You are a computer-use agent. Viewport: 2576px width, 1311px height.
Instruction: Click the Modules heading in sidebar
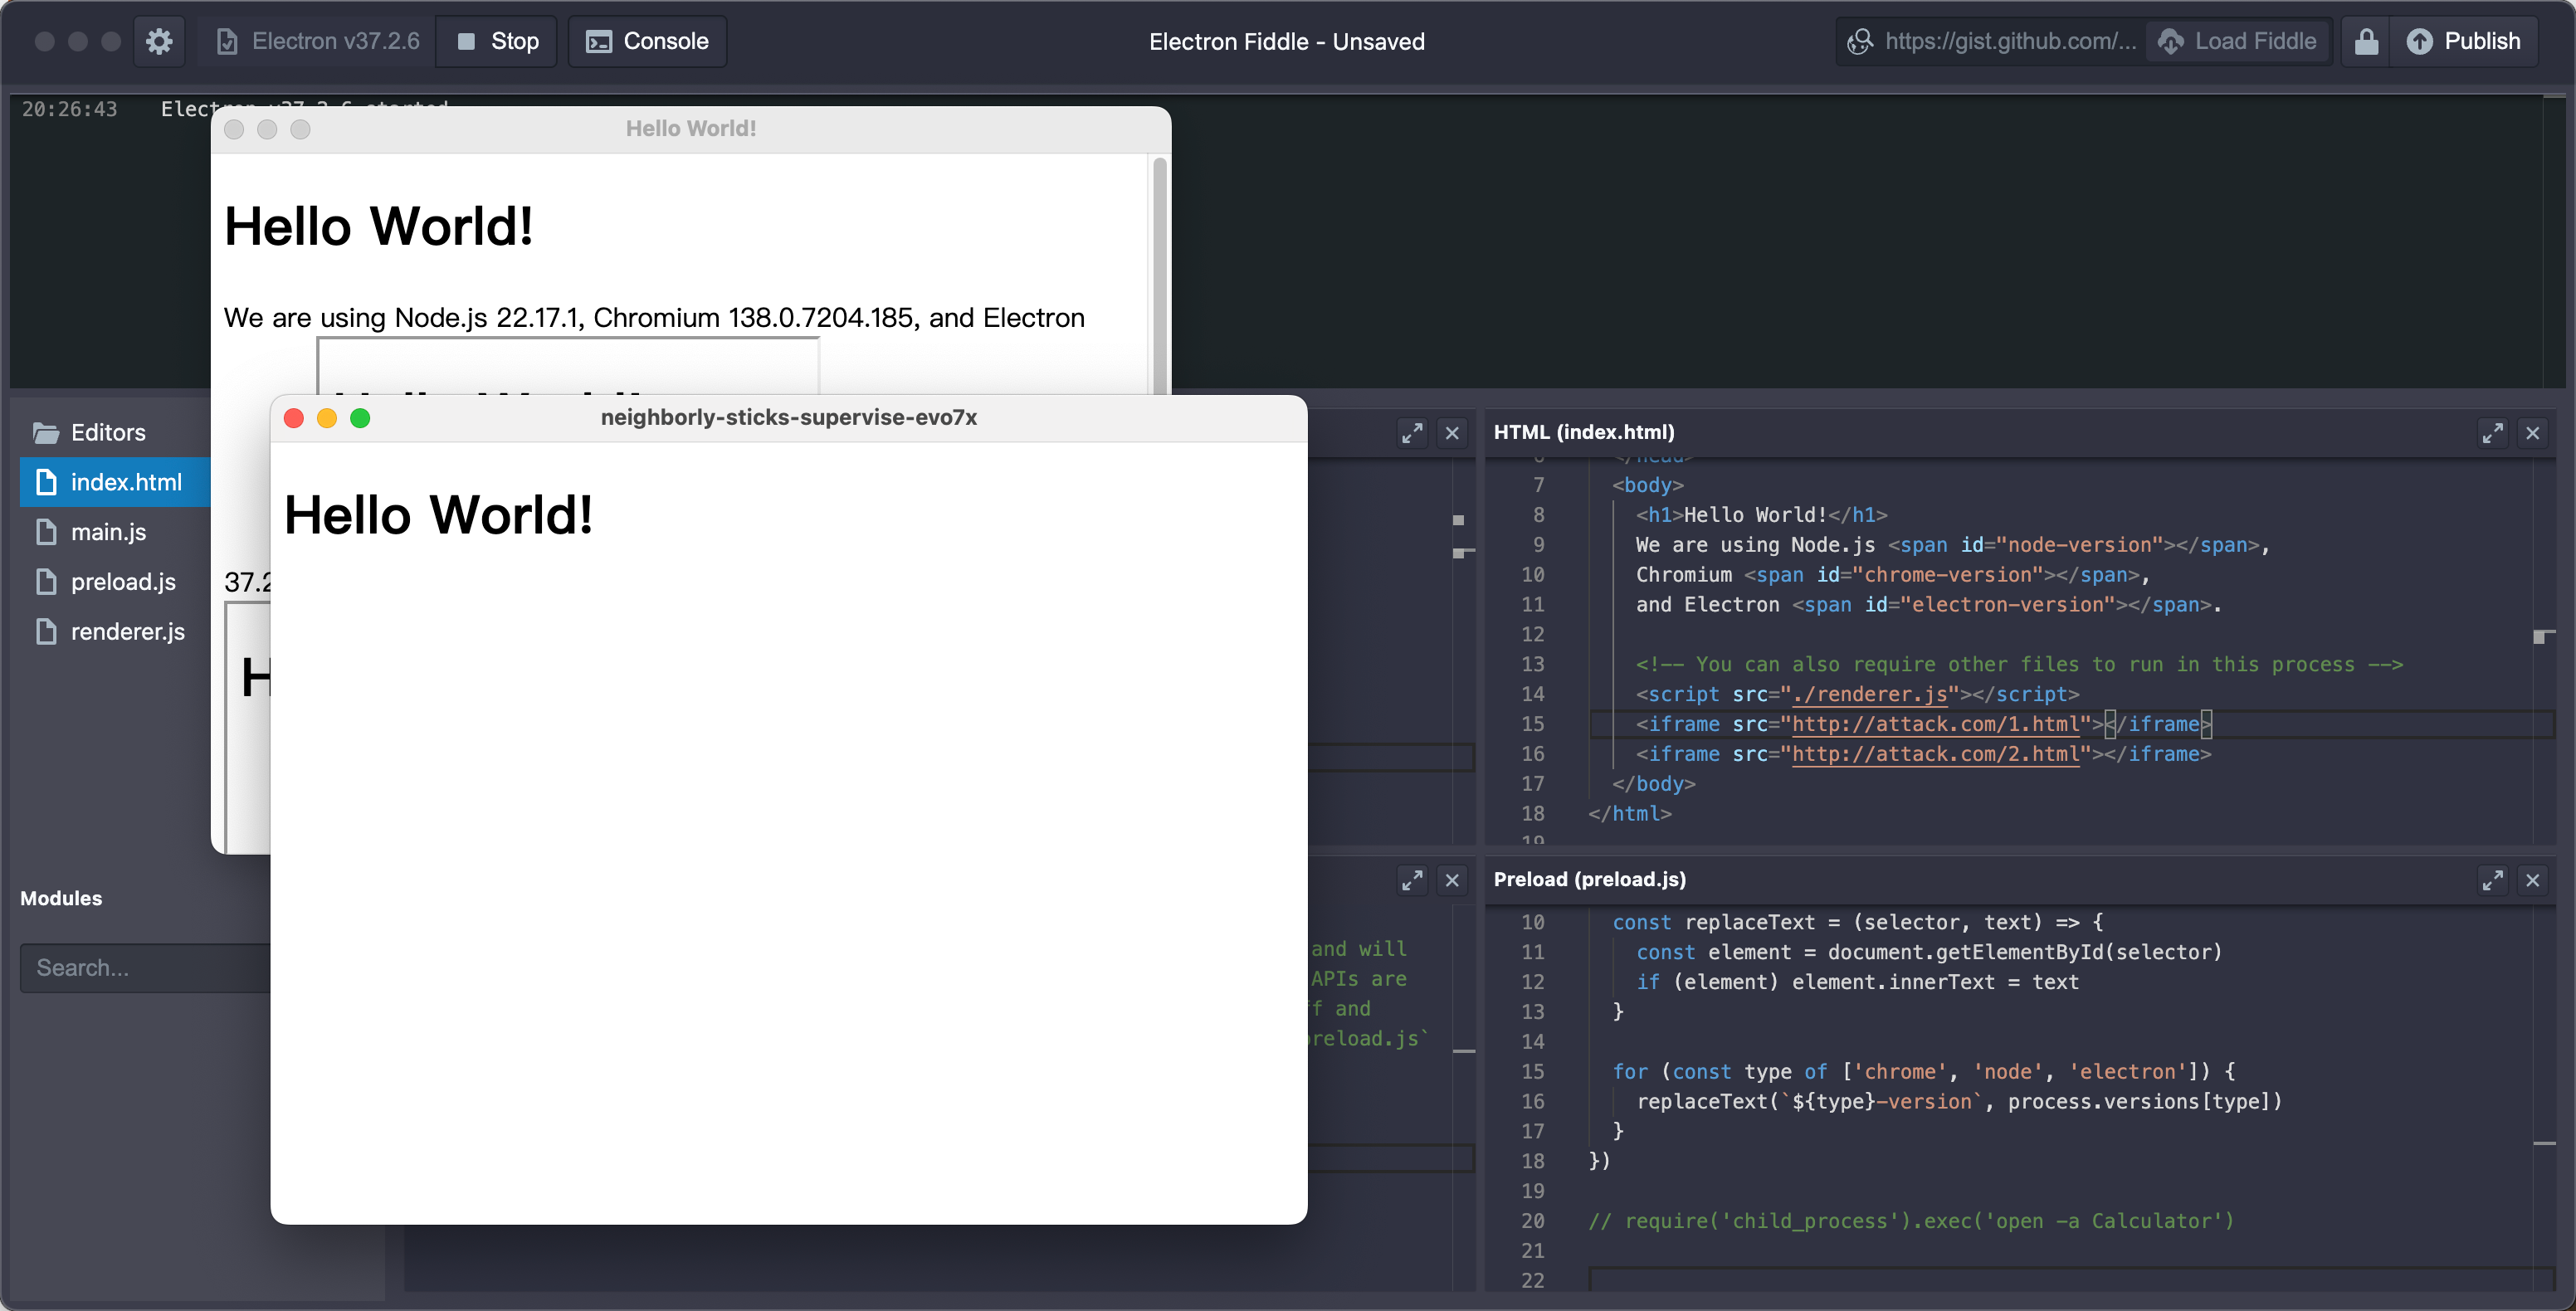[61, 898]
